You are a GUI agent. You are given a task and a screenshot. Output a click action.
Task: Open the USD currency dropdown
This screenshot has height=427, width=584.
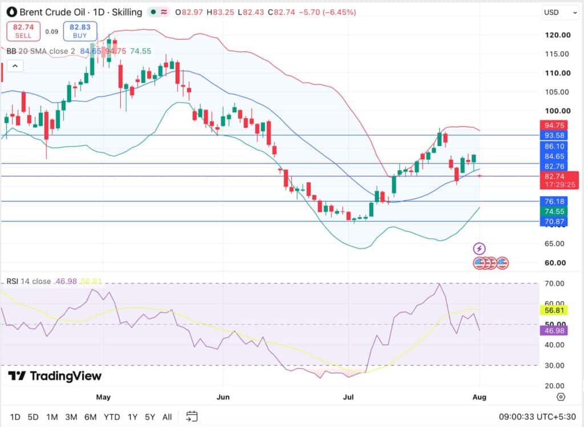click(559, 13)
